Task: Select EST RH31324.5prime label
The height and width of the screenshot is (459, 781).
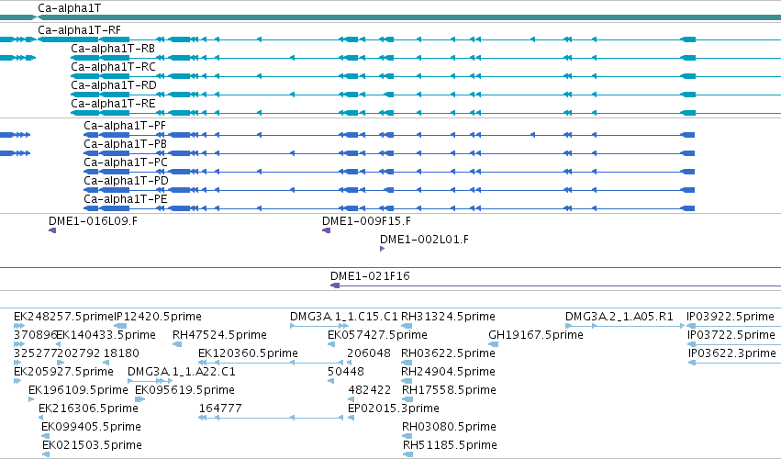Action: [448, 317]
